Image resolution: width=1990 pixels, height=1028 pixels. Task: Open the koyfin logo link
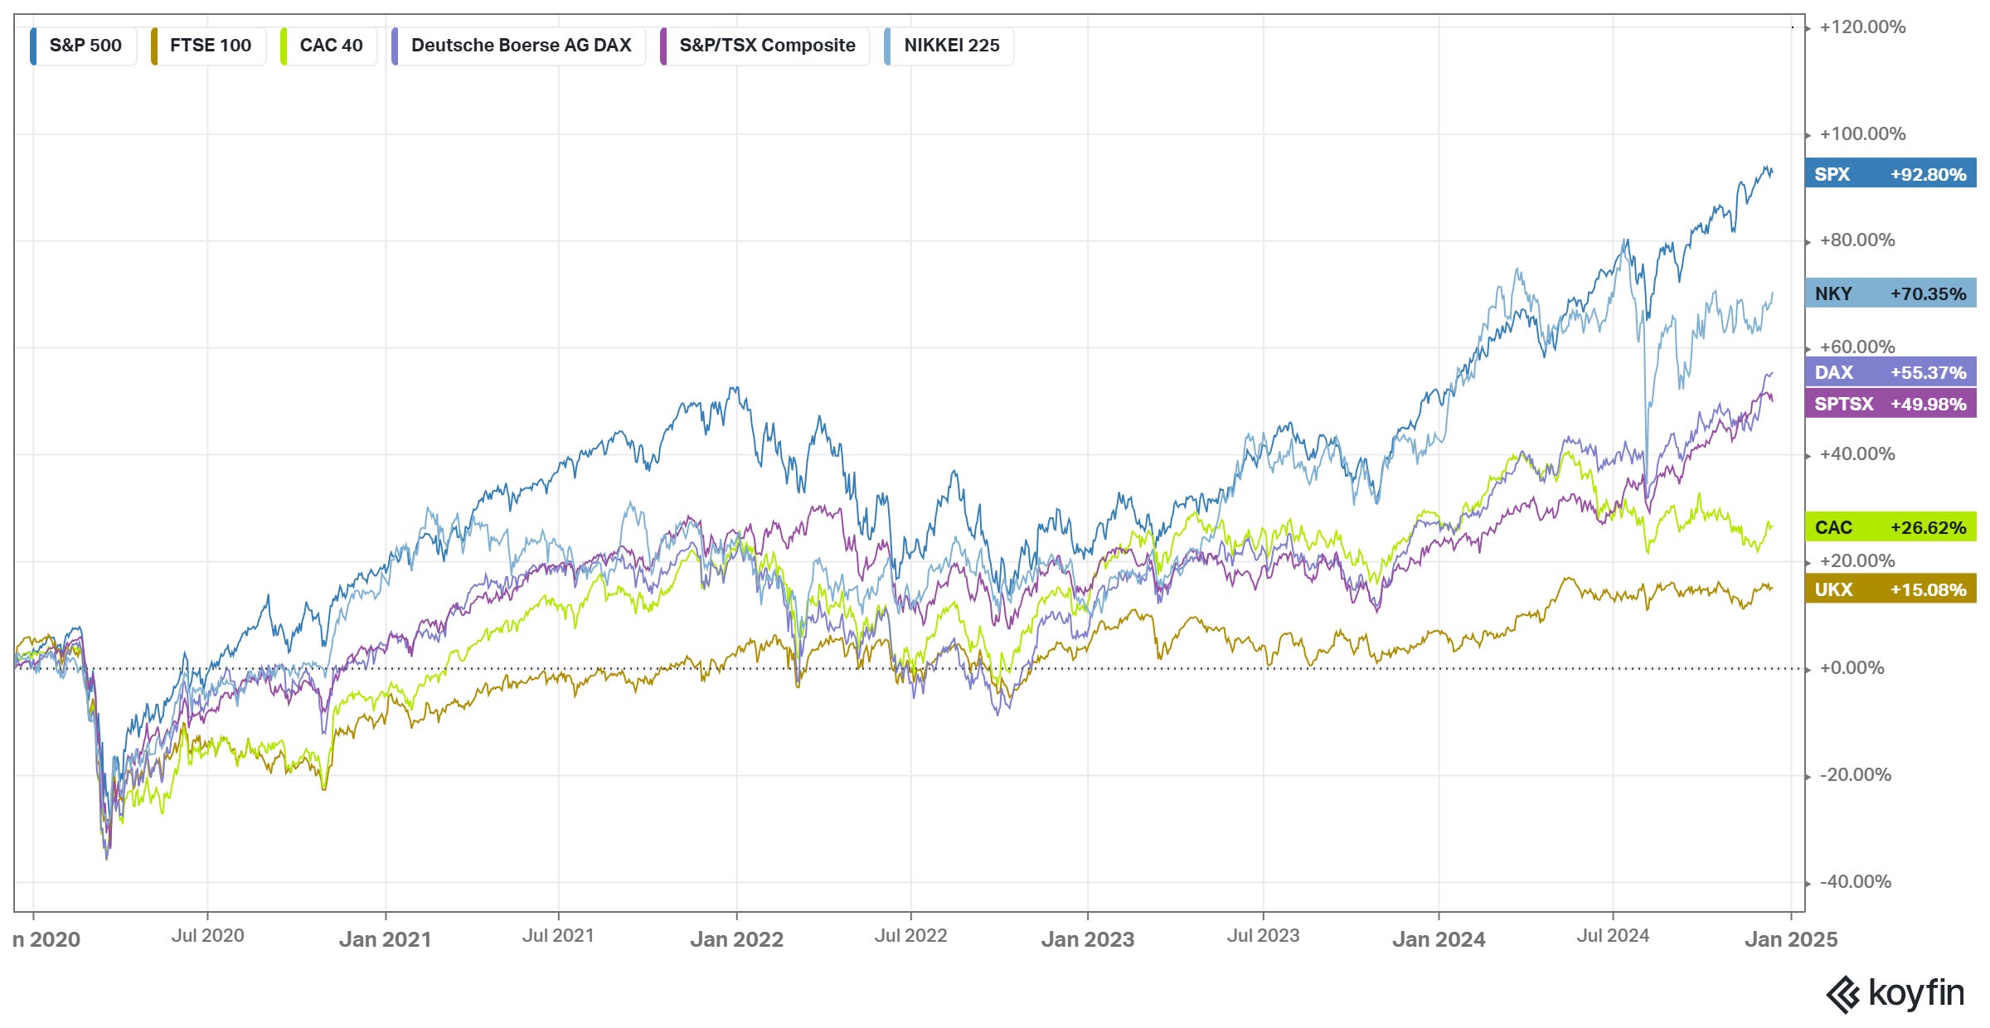(x=1895, y=993)
